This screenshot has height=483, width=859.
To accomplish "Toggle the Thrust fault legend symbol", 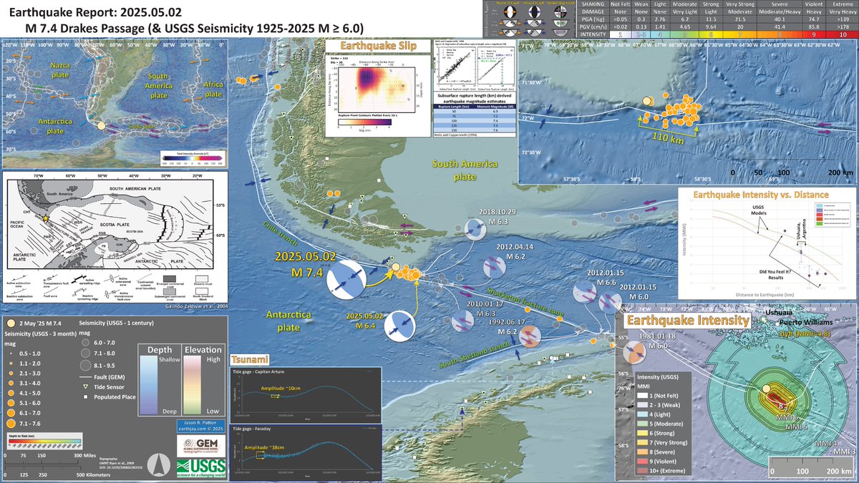I will (535, 11).
